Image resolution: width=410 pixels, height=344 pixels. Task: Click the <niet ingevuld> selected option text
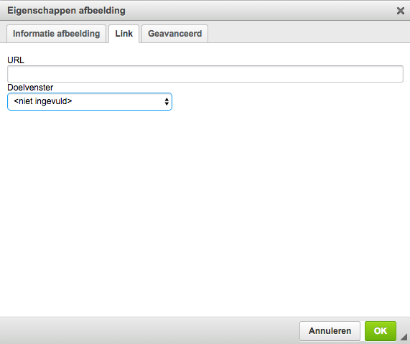tap(43, 101)
